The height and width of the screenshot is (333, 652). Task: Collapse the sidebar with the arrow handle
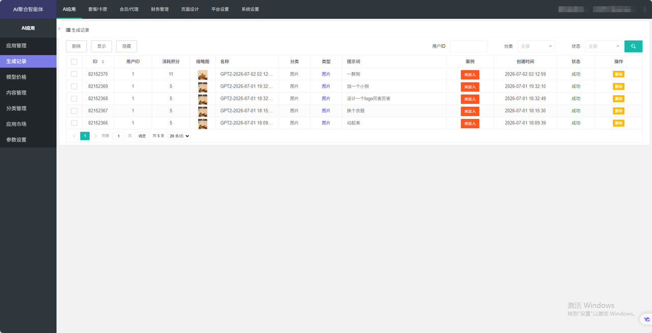[59, 29]
